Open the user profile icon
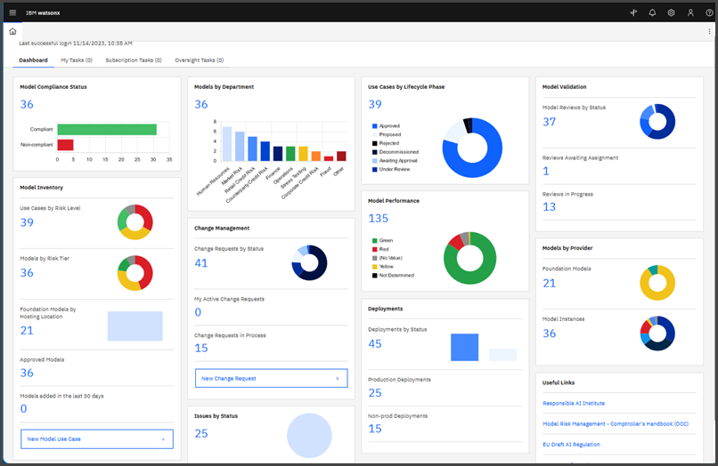This screenshot has width=718, height=466. [x=690, y=12]
